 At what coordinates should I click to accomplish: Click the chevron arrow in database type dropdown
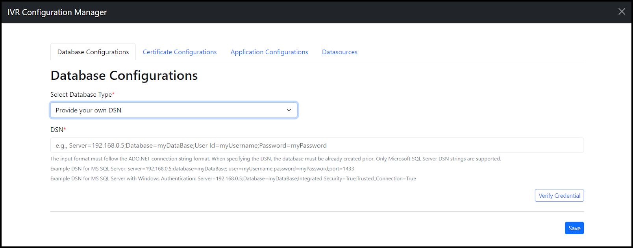pyautogui.click(x=289, y=110)
